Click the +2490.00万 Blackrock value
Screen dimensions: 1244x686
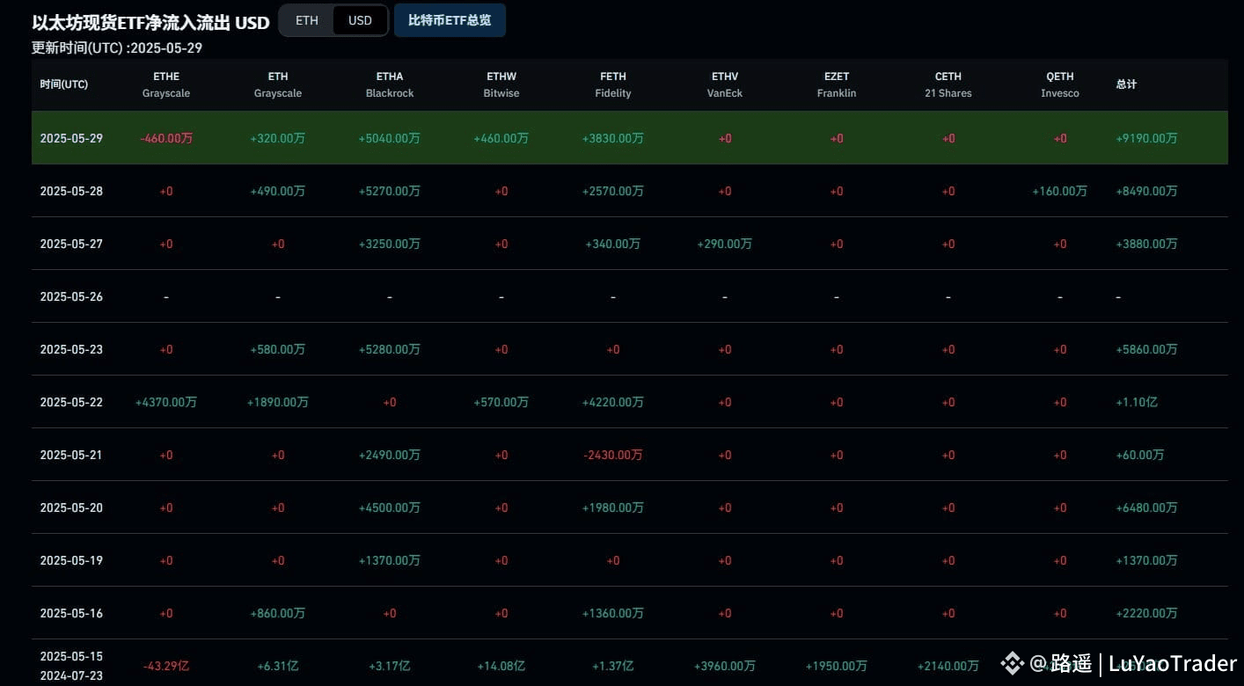coord(390,455)
